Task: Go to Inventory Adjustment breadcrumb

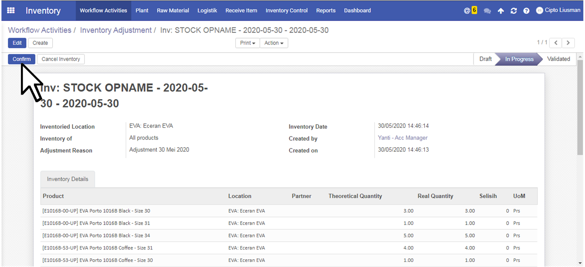Action: click(116, 30)
